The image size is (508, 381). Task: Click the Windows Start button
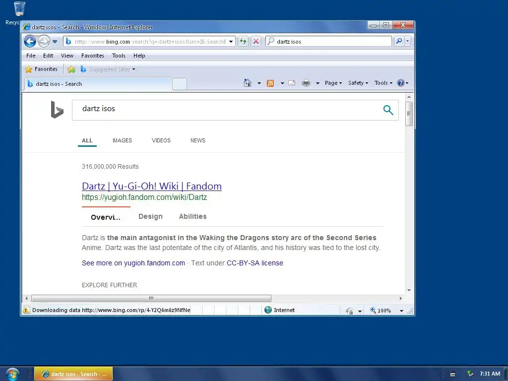point(12,374)
